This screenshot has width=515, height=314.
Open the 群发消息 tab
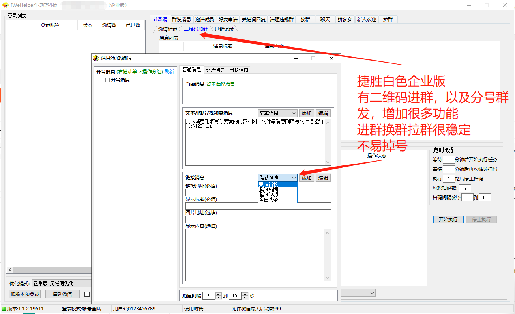181,19
